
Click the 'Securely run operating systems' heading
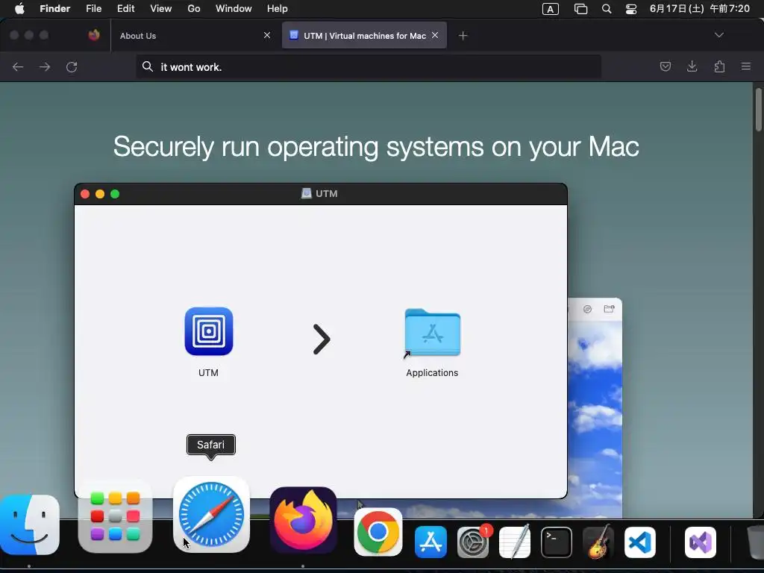tap(376, 146)
